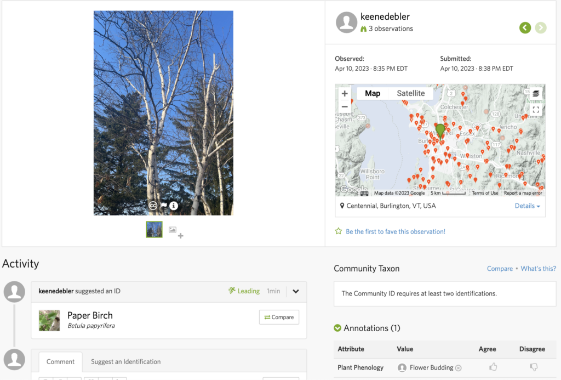561x380 pixels.
Task: Collapse the Annotations section
Action: coord(338,328)
